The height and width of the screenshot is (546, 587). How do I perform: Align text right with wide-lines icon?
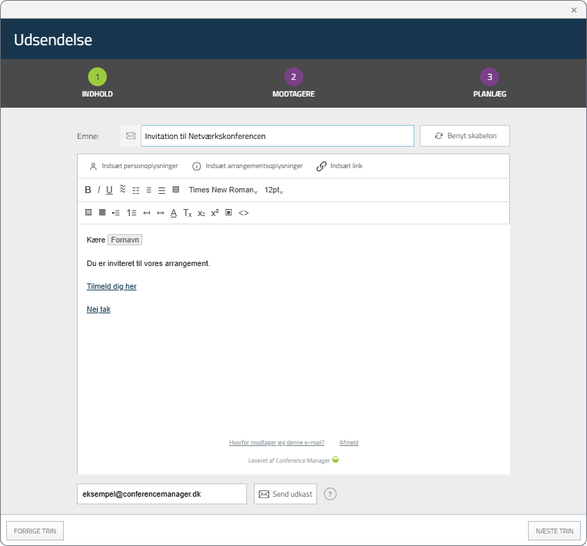click(162, 190)
